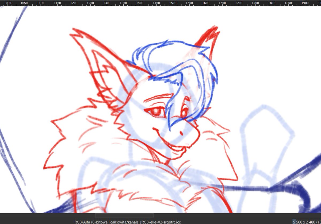This screenshot has width=321, height=224.
Task: Click the color profile text "sRGB-elle-V2-srgbtrc.icc"
Action: coord(160,222)
